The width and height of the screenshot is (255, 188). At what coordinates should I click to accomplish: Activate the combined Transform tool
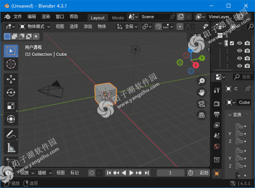pyautogui.click(x=11, y=119)
